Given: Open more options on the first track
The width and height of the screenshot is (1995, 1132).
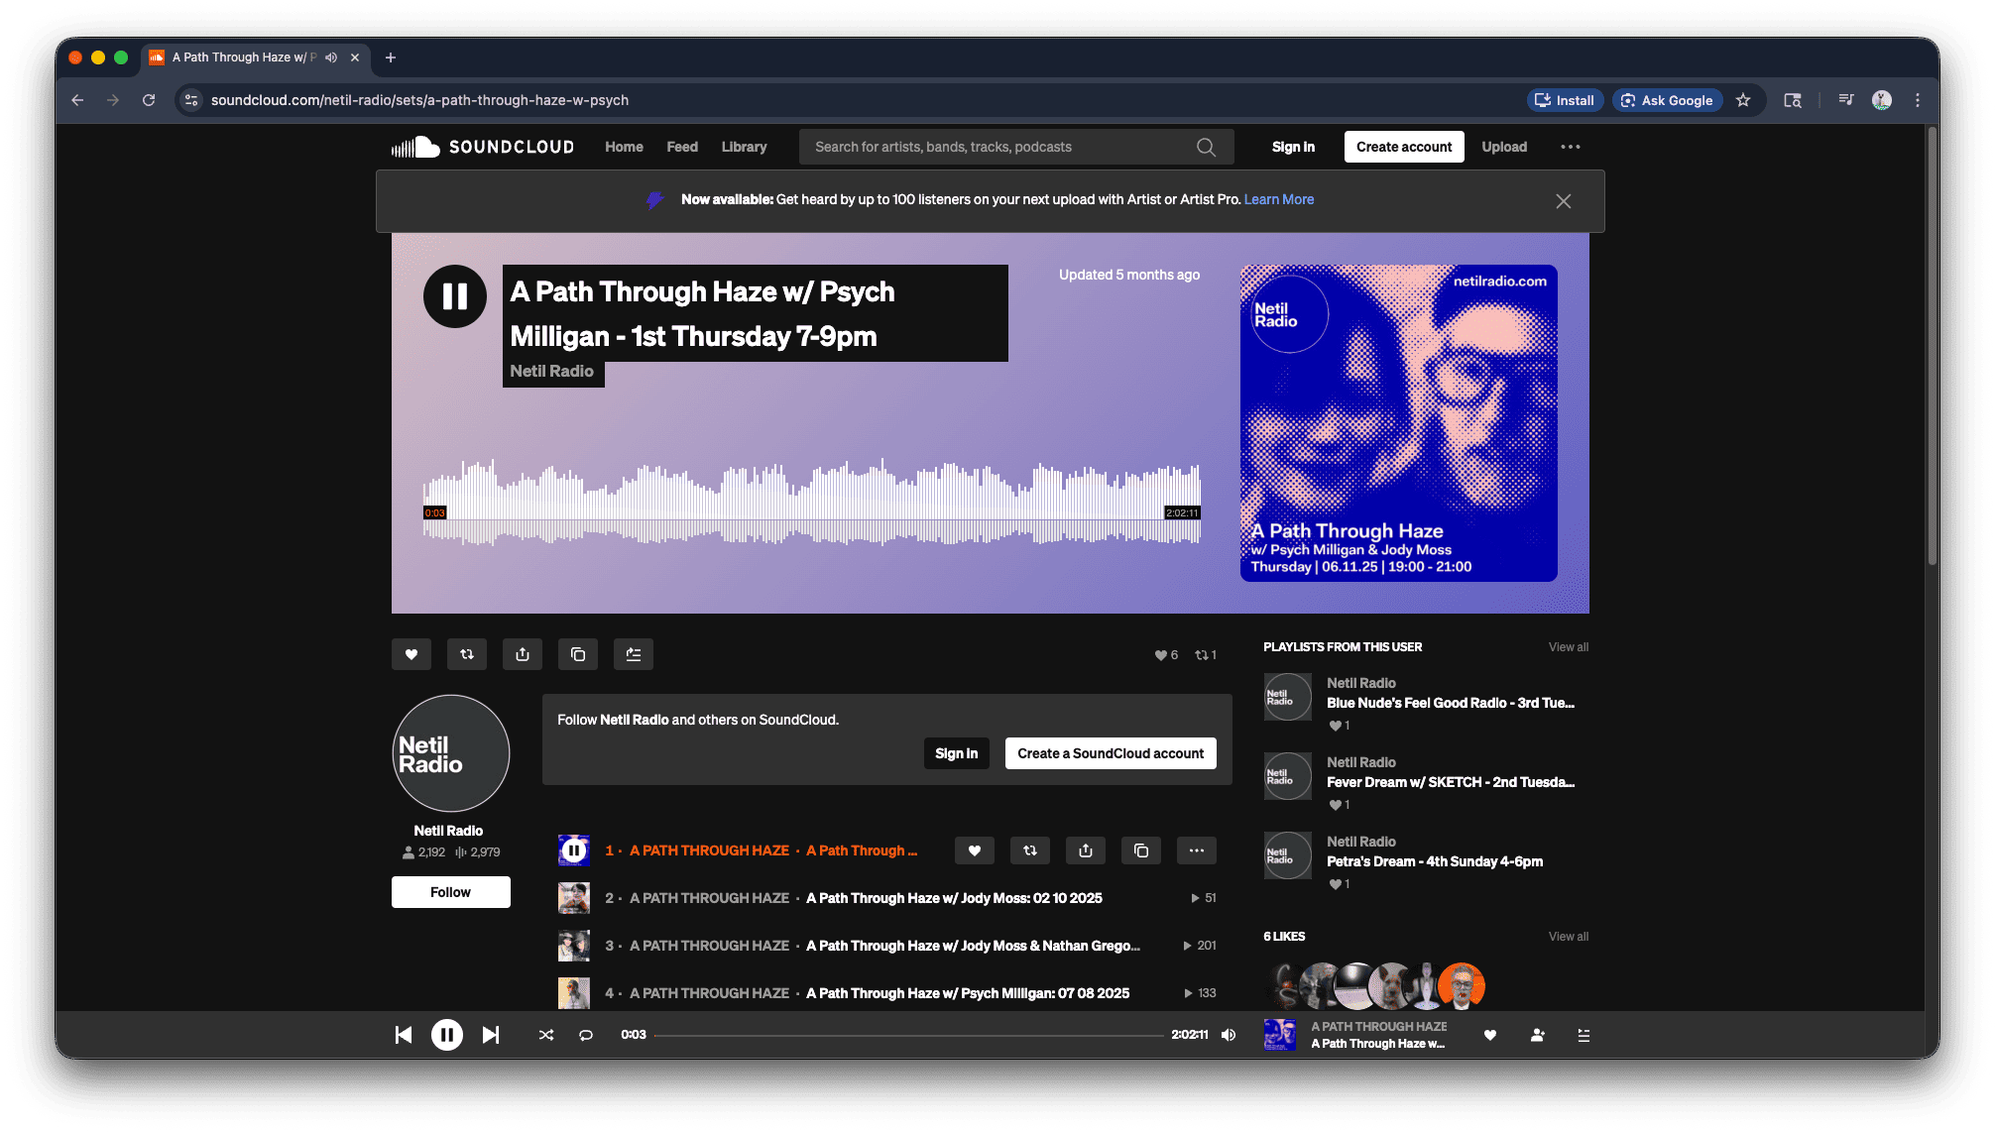Looking at the screenshot, I should click(x=1196, y=850).
